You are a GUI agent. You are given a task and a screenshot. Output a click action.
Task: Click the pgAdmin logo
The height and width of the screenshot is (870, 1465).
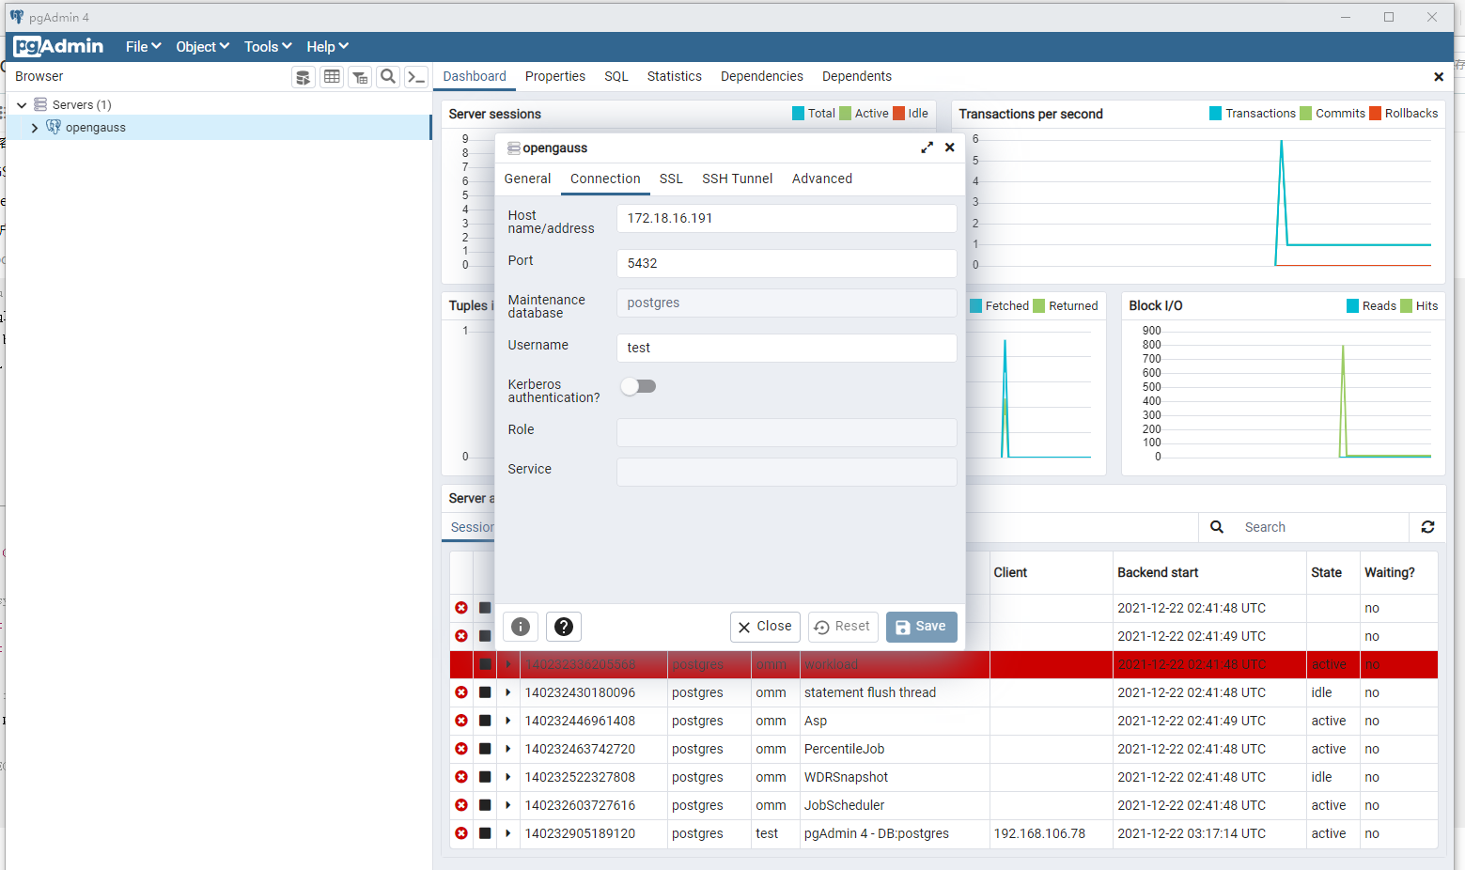click(58, 46)
